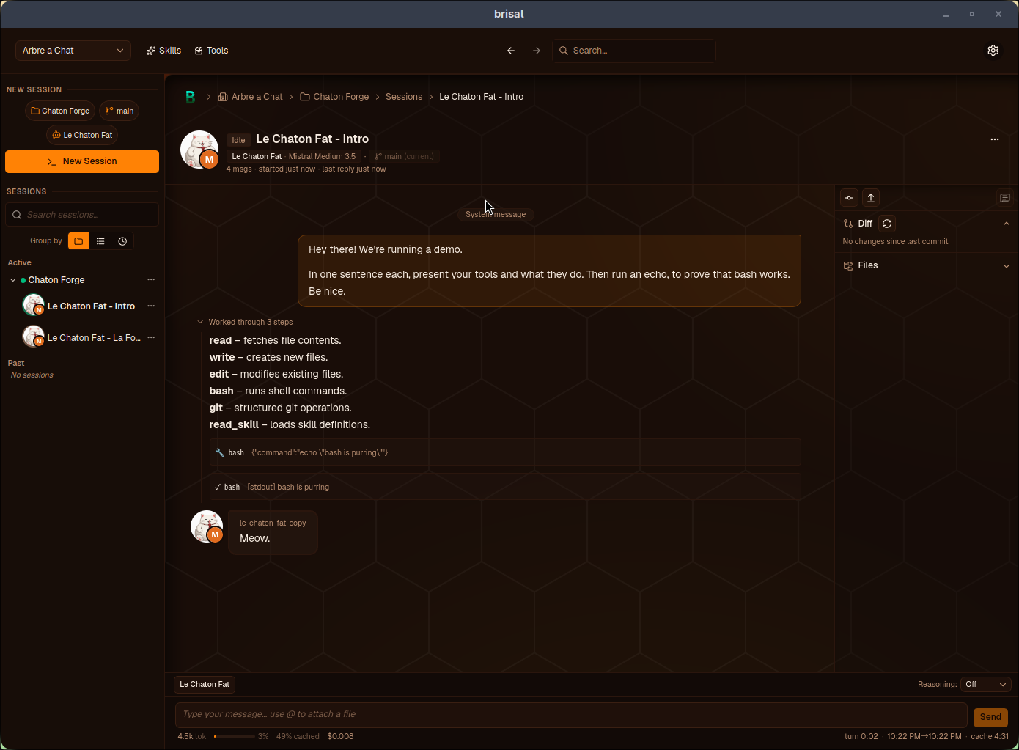Image resolution: width=1019 pixels, height=750 pixels.
Task: Click the System message label
Action: tap(496, 214)
